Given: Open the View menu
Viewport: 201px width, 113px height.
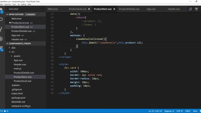Looking at the screenshot, I should [x=14, y=4].
